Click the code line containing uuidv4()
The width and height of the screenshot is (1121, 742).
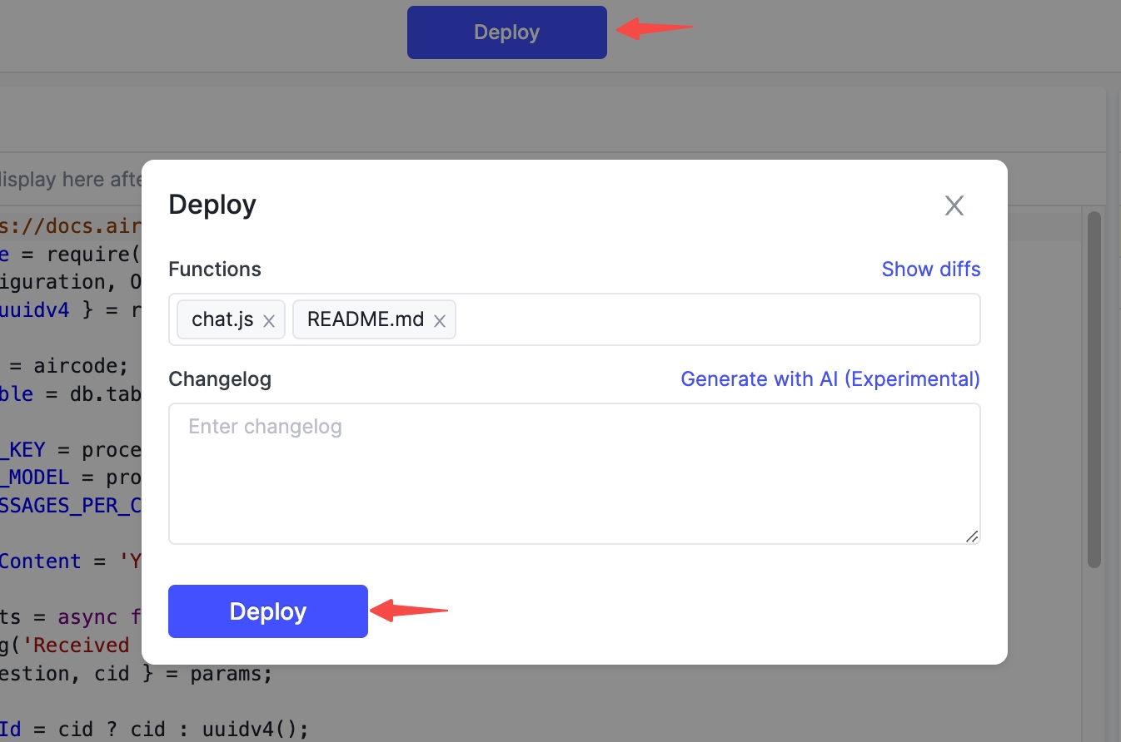coord(155,730)
